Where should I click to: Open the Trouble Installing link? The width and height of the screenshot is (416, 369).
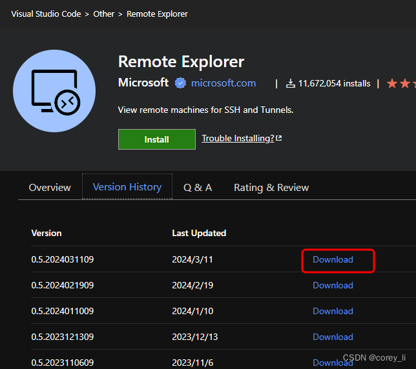pos(242,138)
